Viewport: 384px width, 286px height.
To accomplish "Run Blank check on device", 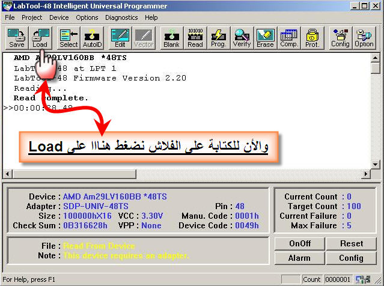I will click(x=171, y=38).
